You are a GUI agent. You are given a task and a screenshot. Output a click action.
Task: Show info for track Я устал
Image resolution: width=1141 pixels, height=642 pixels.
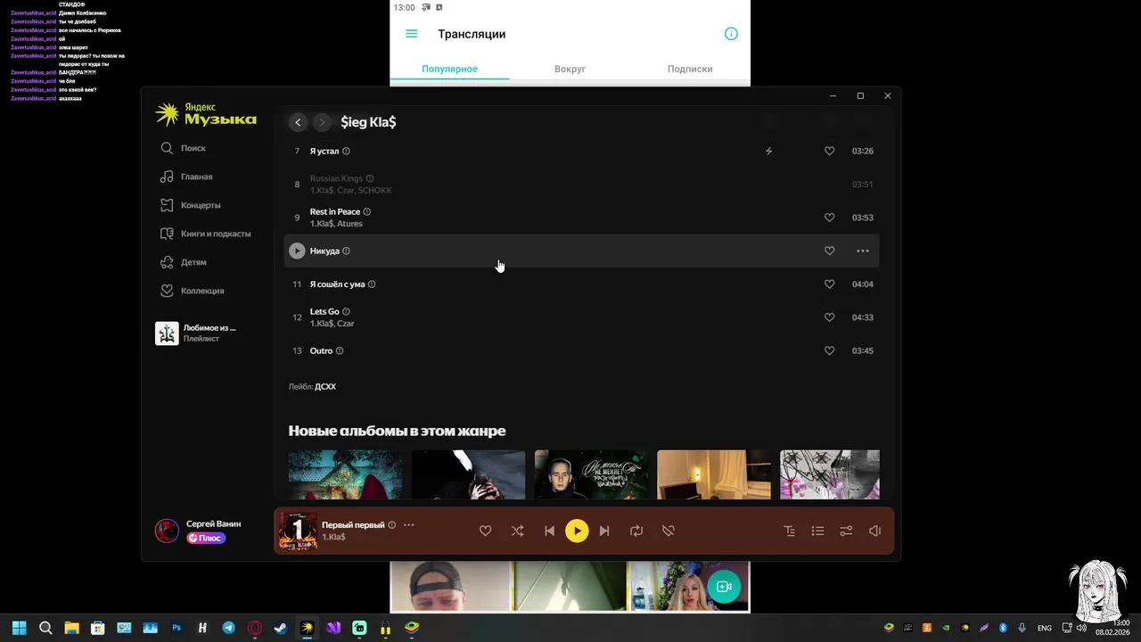(347, 151)
